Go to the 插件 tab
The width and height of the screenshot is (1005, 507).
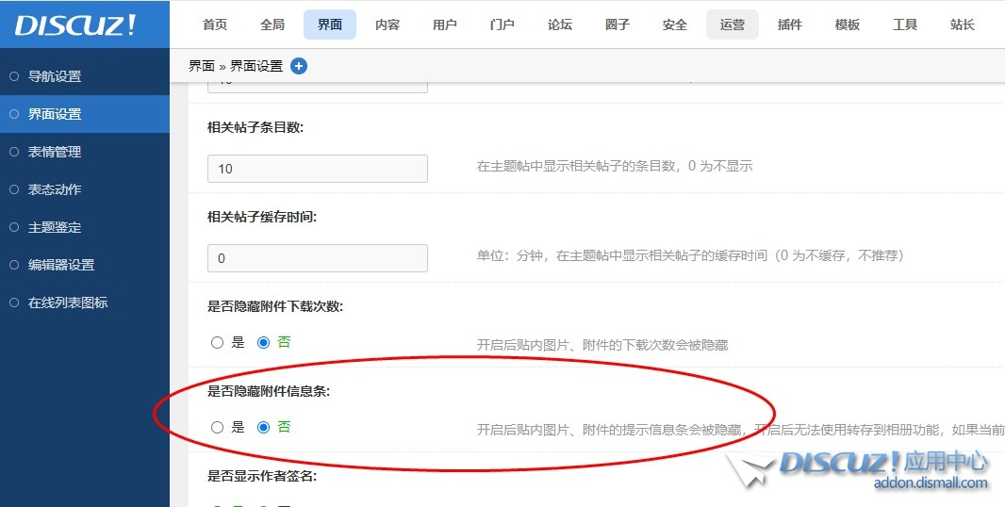[x=790, y=25]
